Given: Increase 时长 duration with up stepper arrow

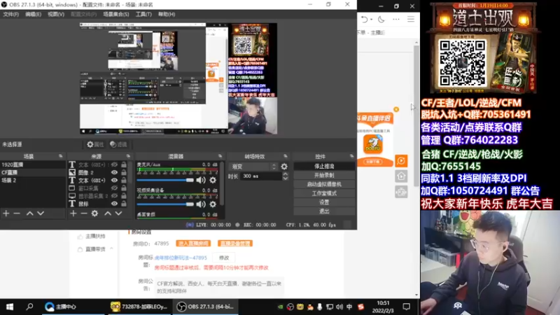Looking at the screenshot, I should (285, 174).
